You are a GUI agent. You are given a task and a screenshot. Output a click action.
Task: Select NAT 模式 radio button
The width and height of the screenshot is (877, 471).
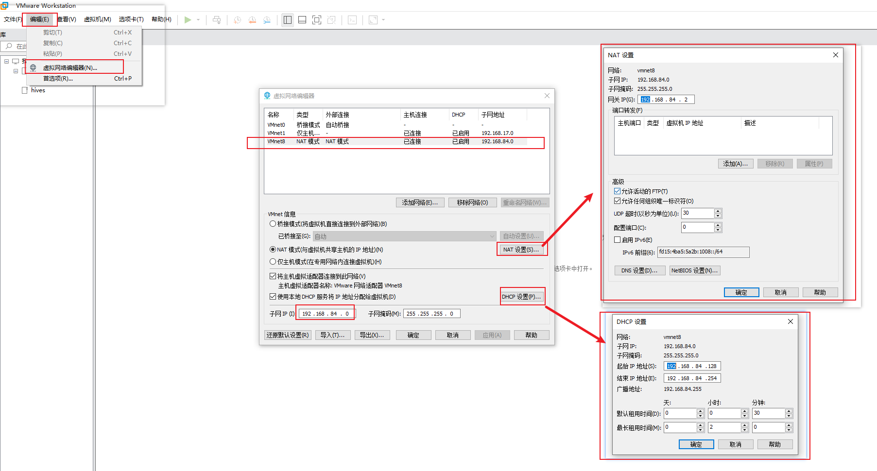point(273,250)
